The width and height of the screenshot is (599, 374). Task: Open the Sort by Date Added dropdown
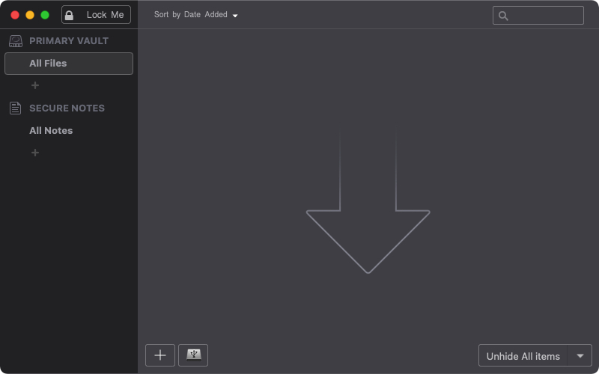coord(195,15)
